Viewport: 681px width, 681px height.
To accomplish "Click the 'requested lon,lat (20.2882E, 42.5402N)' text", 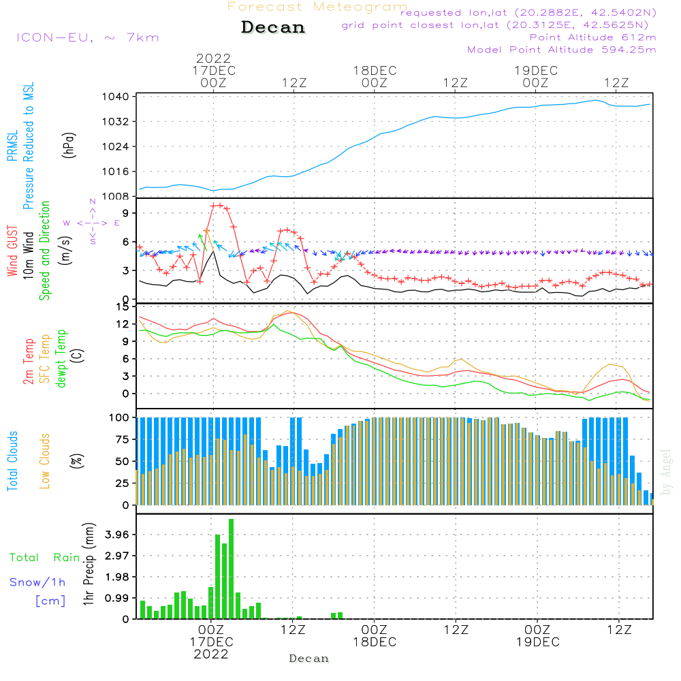I will click(x=528, y=12).
